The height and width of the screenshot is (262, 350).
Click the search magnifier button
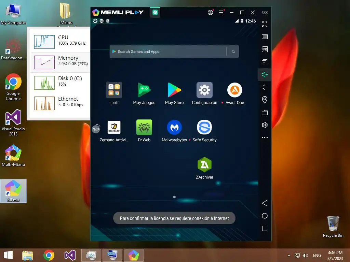[x=233, y=52]
